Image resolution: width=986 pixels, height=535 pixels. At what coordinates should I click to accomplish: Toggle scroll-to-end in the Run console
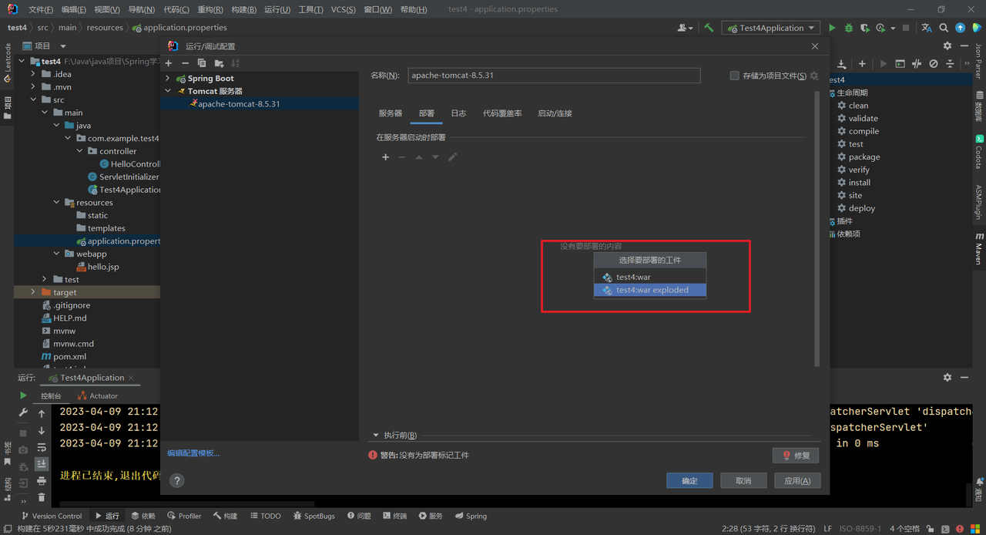(42, 464)
